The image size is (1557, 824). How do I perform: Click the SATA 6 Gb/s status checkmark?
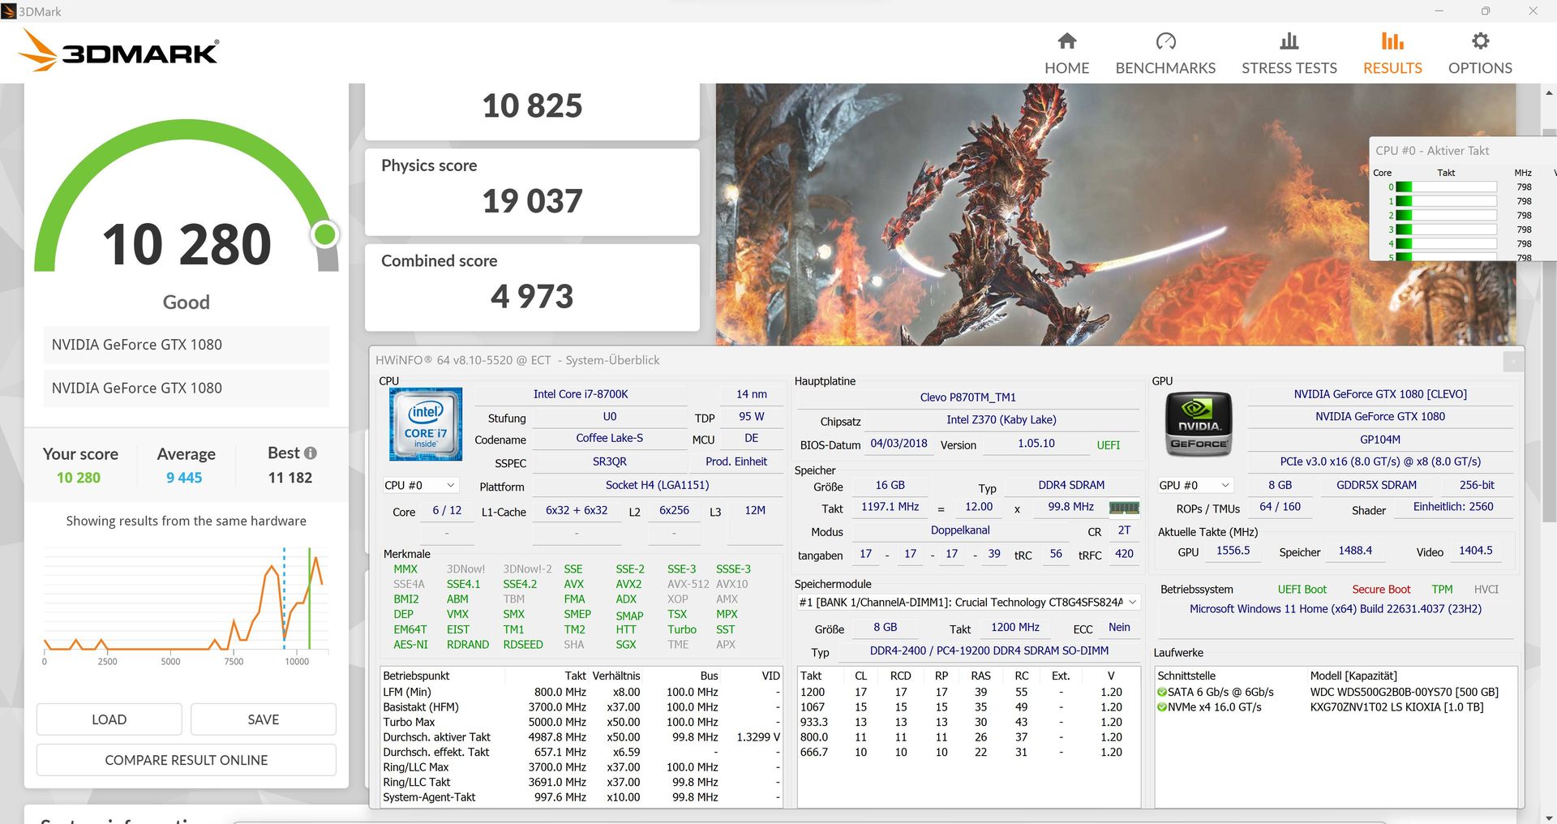tap(1162, 693)
